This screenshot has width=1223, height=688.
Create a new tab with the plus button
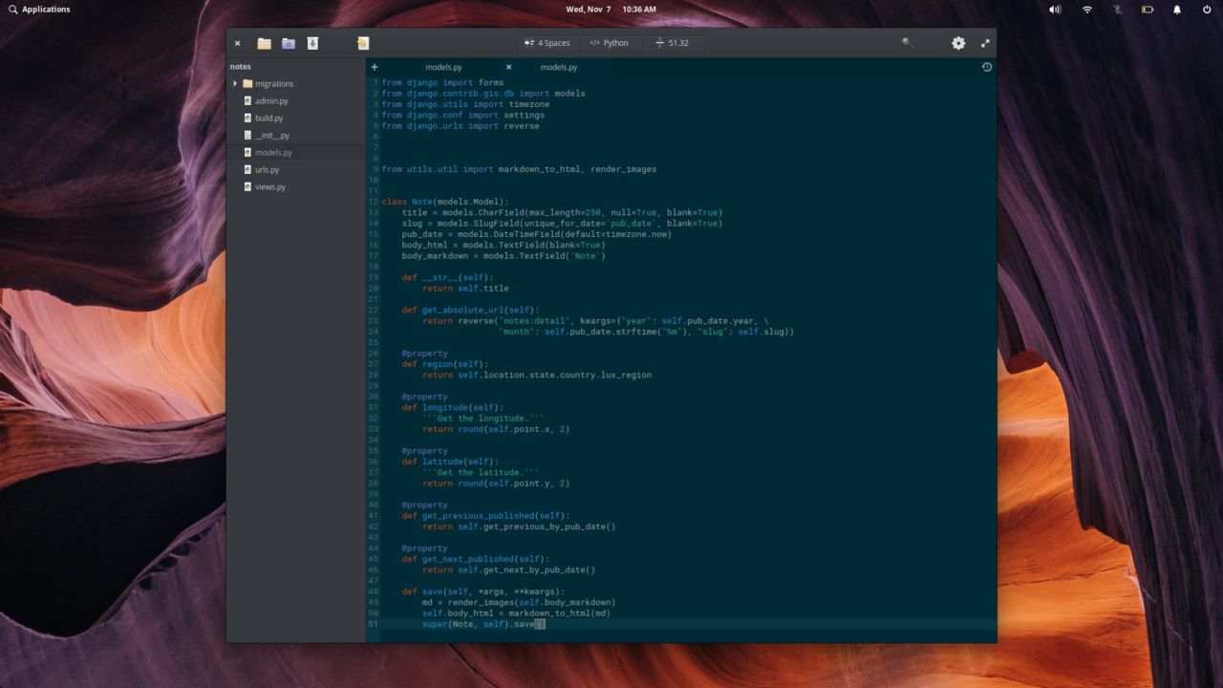[x=374, y=67]
